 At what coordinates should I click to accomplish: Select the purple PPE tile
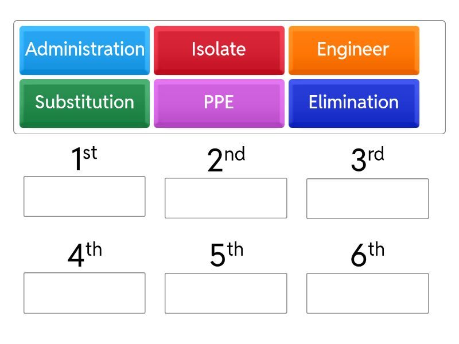click(219, 103)
